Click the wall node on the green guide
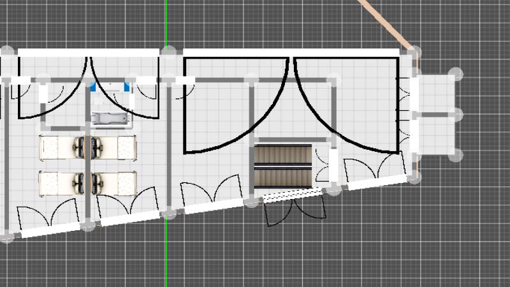 169,52
